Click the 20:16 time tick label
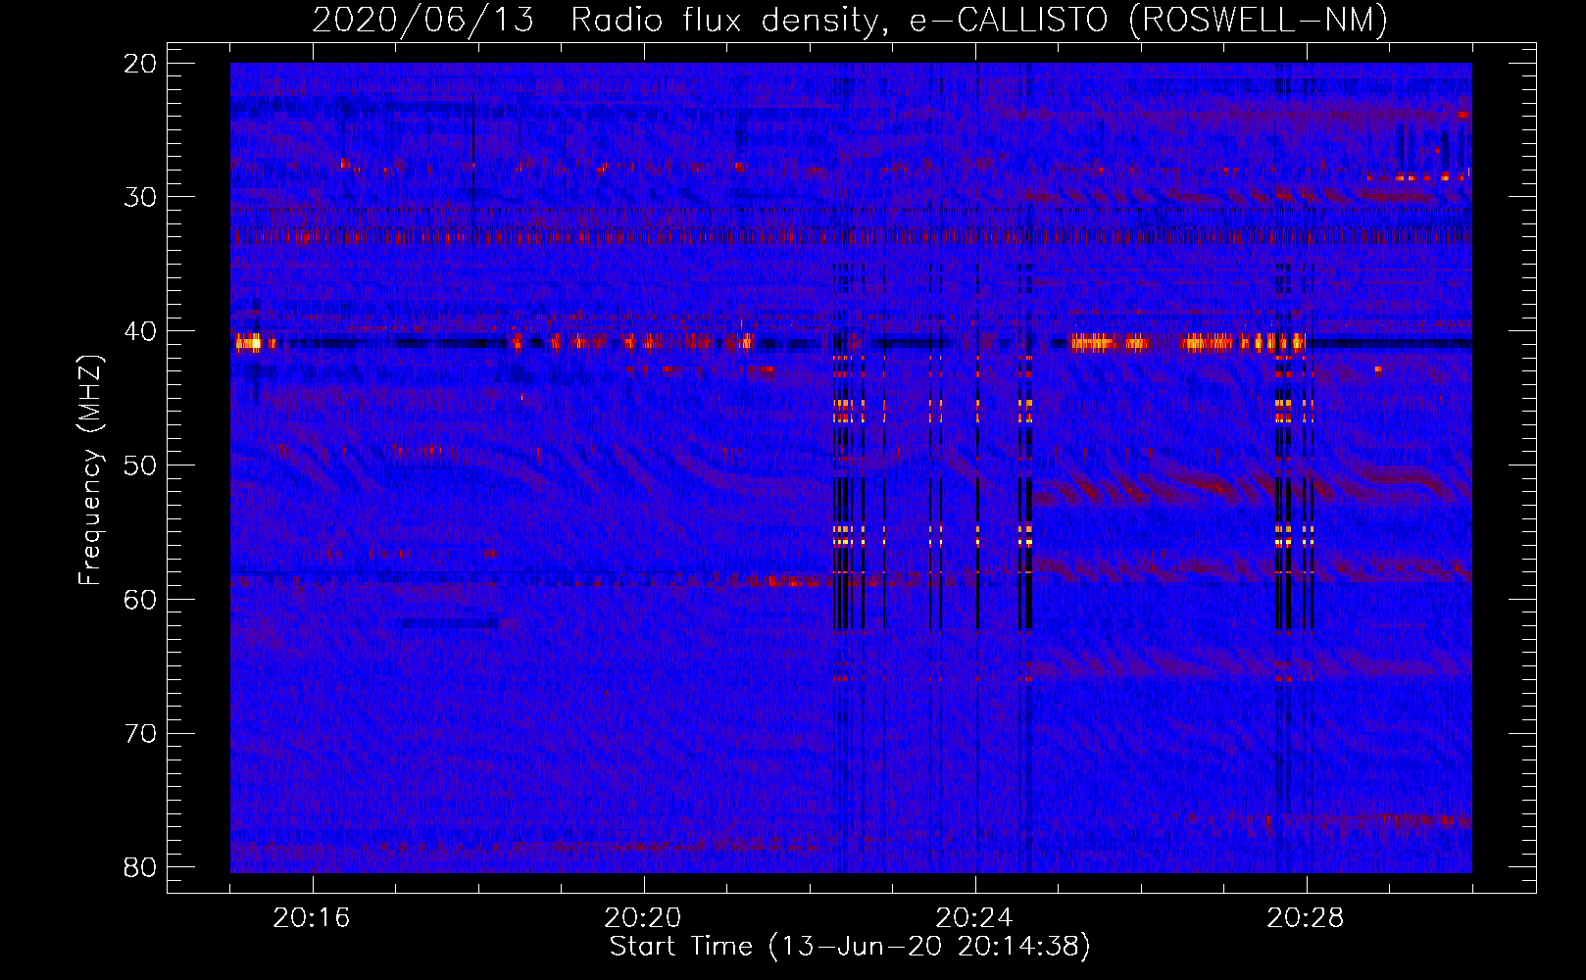This screenshot has width=1586, height=980. [312, 918]
